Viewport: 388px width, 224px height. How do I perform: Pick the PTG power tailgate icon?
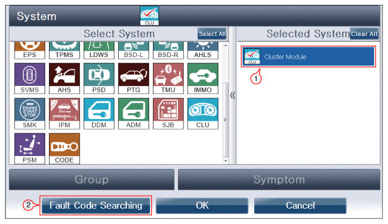click(134, 78)
